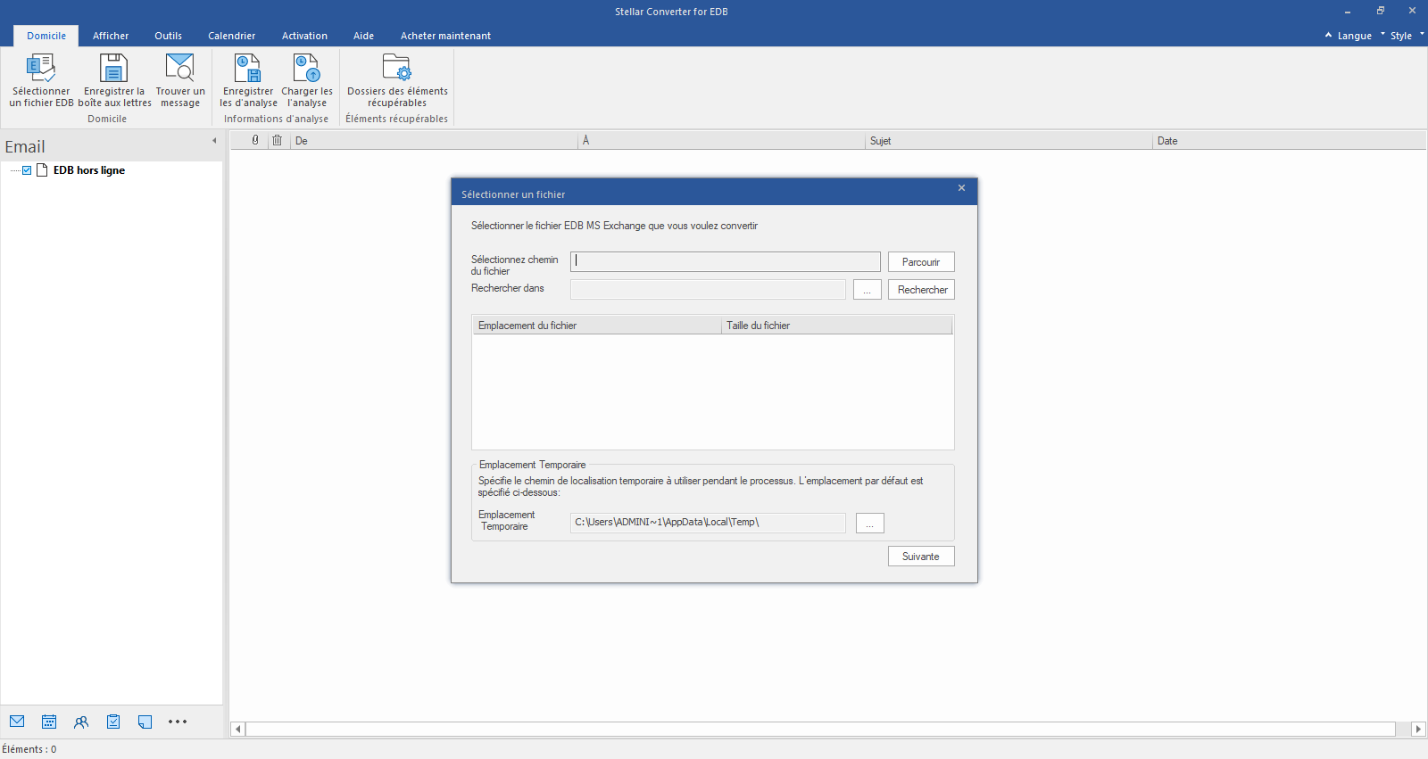
Task: Open more navigation options (three dots)
Action: 178,722
